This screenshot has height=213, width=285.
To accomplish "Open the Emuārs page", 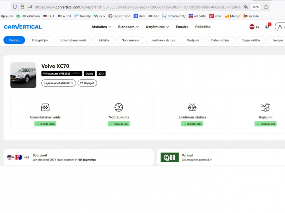I will [182, 27].
